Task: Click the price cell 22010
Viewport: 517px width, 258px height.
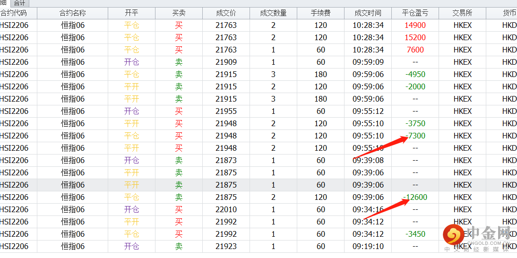Action: [x=226, y=209]
